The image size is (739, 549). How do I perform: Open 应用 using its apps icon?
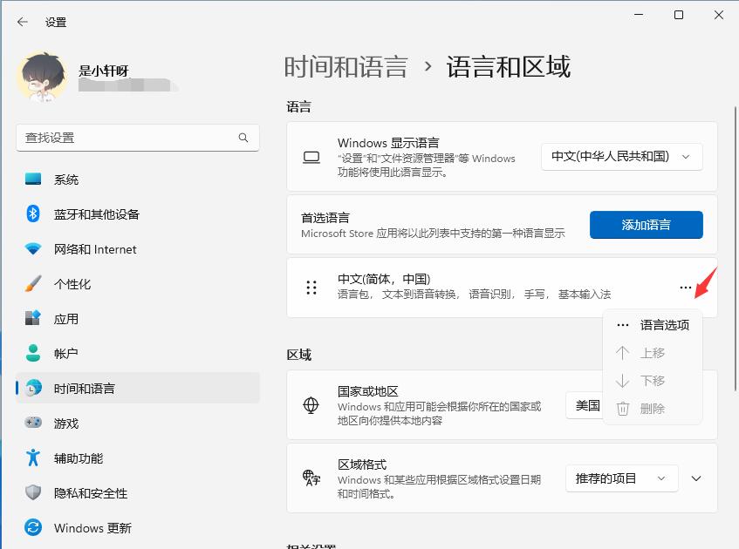coord(33,319)
